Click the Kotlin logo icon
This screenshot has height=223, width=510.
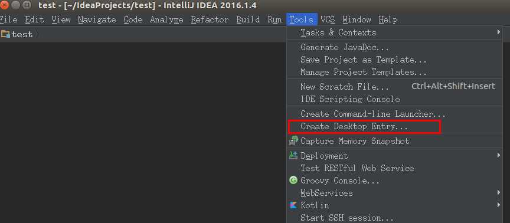click(293, 205)
